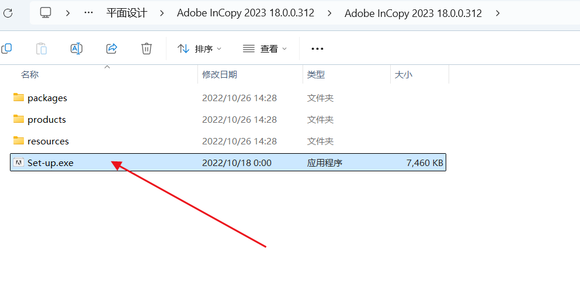The image size is (580, 304).
Task: Sort by the 类型 column header
Action: 316,74
